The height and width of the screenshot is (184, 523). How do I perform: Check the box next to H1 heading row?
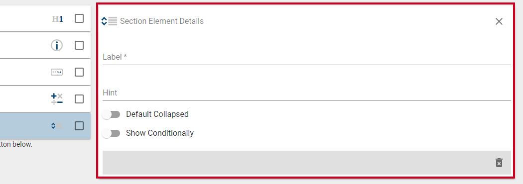coord(79,18)
